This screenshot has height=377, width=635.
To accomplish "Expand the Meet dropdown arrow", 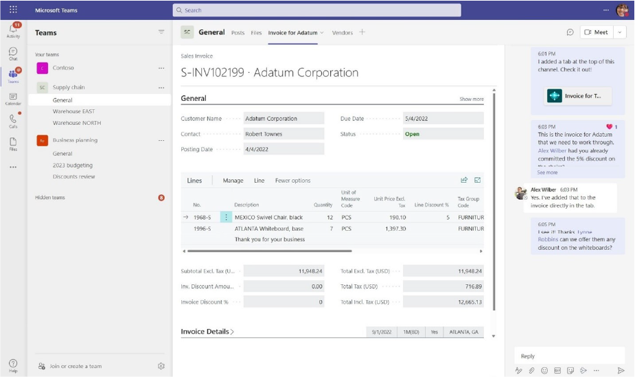I will pyautogui.click(x=620, y=32).
